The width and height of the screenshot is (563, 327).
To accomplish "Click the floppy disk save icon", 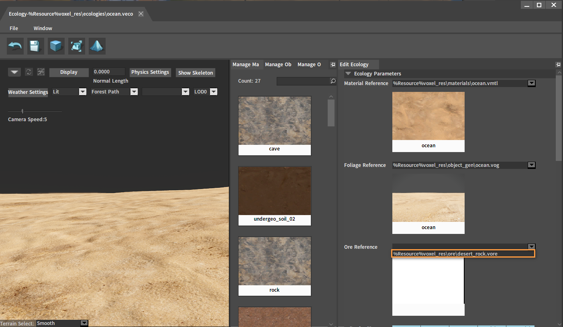I will [36, 47].
